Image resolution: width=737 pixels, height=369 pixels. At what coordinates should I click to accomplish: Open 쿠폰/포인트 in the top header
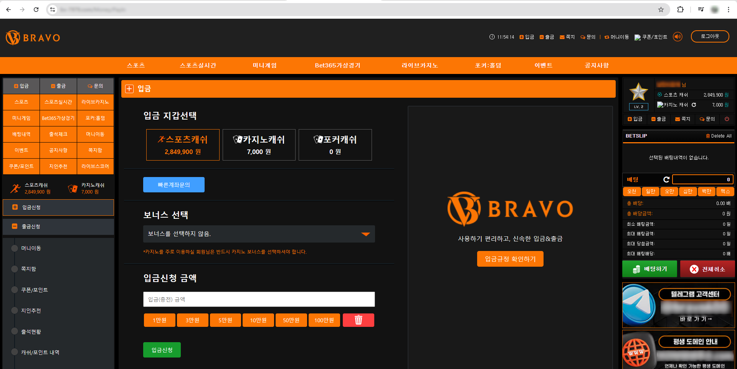click(651, 37)
